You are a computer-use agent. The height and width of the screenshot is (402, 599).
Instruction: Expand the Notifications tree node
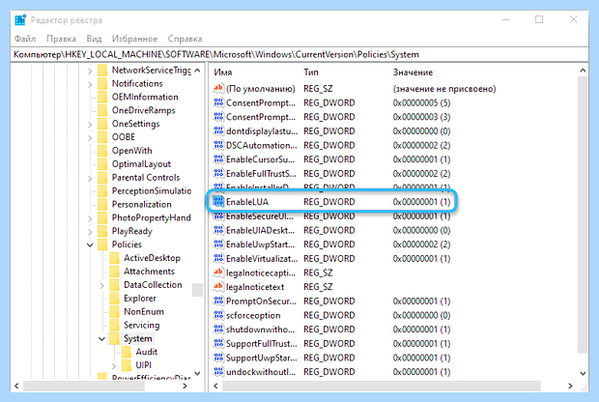(x=90, y=84)
